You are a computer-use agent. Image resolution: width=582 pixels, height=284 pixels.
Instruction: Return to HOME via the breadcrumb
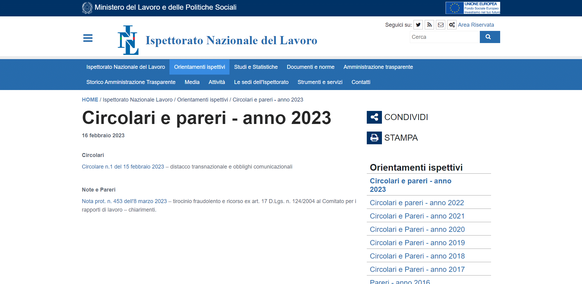click(x=90, y=99)
